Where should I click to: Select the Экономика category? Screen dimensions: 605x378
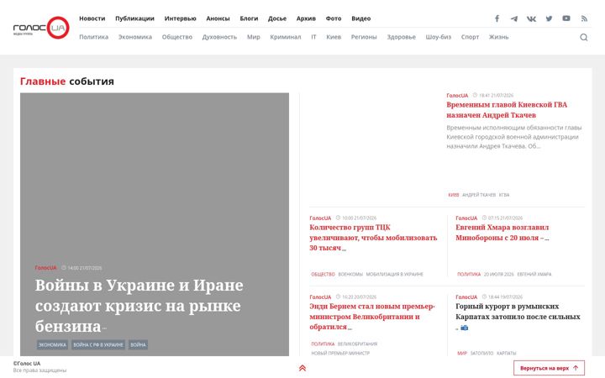[x=135, y=37]
